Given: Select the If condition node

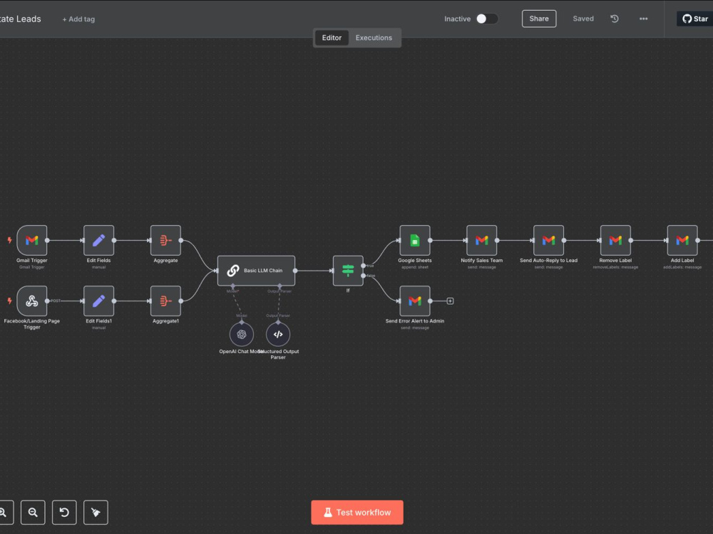Looking at the screenshot, I should 348,271.
